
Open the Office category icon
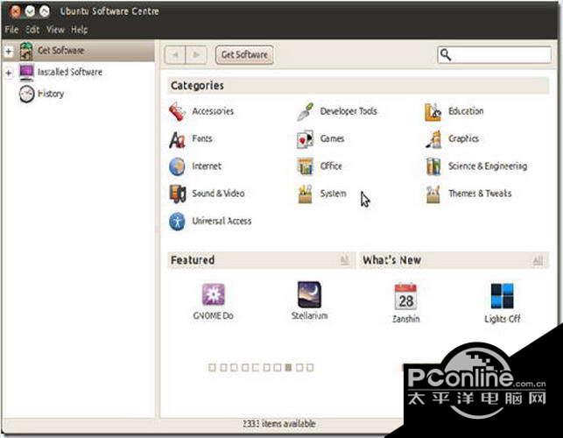pos(306,166)
